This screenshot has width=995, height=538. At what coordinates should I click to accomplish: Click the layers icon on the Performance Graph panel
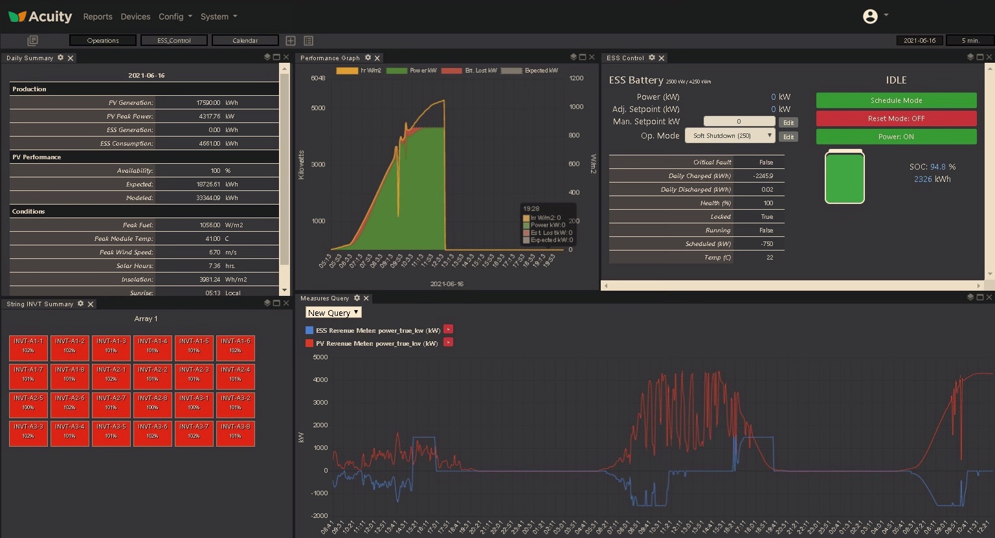click(573, 57)
